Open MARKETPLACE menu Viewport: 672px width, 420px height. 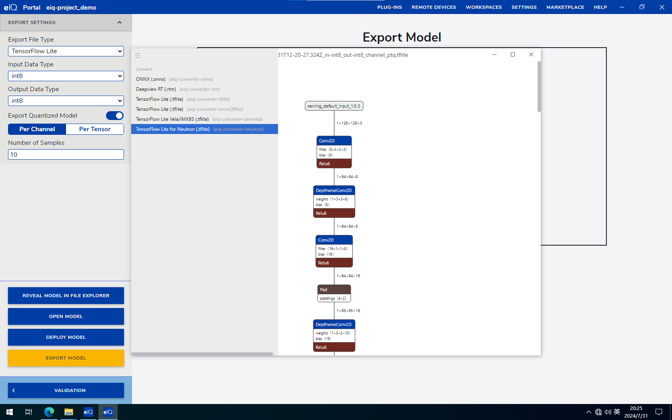[x=565, y=7]
